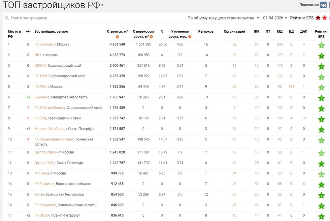This screenshot has height=221, width=330.
Task: Click the МД value 173 for ПИК
Action: tap(280, 55)
